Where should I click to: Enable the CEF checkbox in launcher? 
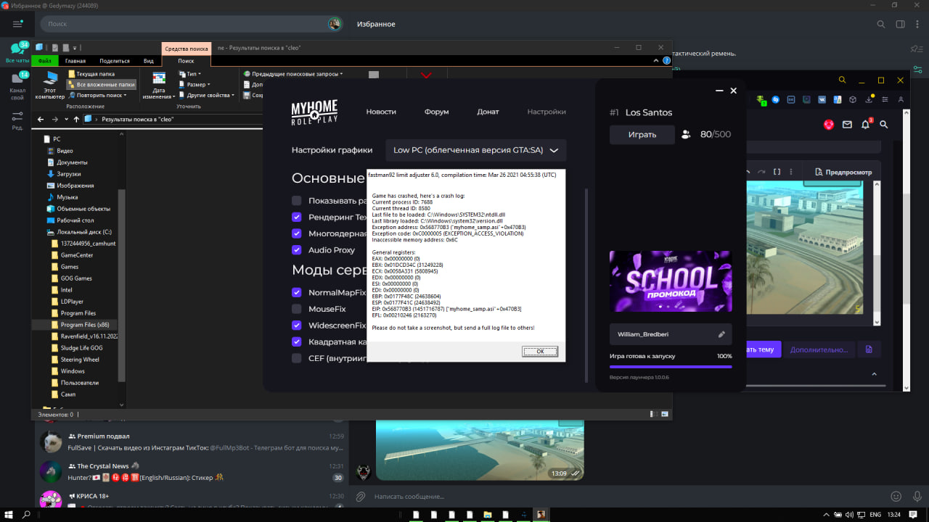pyautogui.click(x=296, y=358)
